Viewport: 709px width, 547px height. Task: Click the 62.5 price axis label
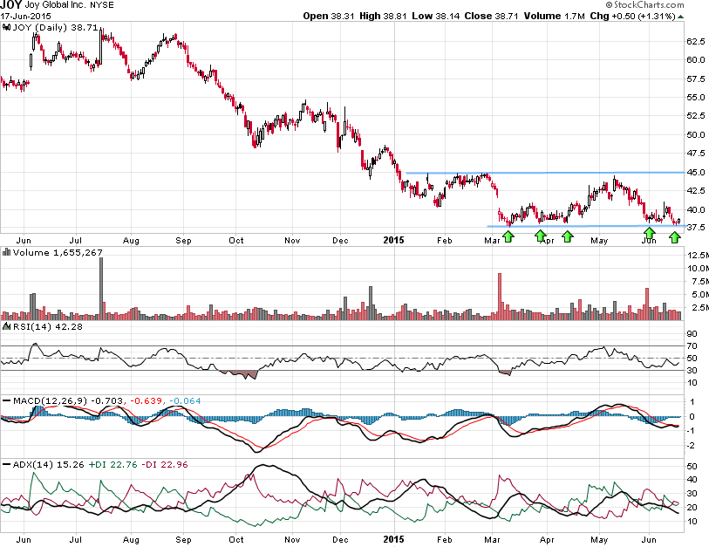(695, 41)
